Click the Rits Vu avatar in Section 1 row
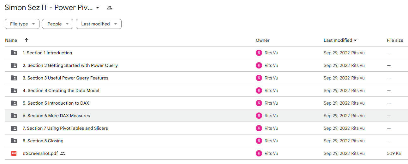 pyautogui.click(x=259, y=53)
